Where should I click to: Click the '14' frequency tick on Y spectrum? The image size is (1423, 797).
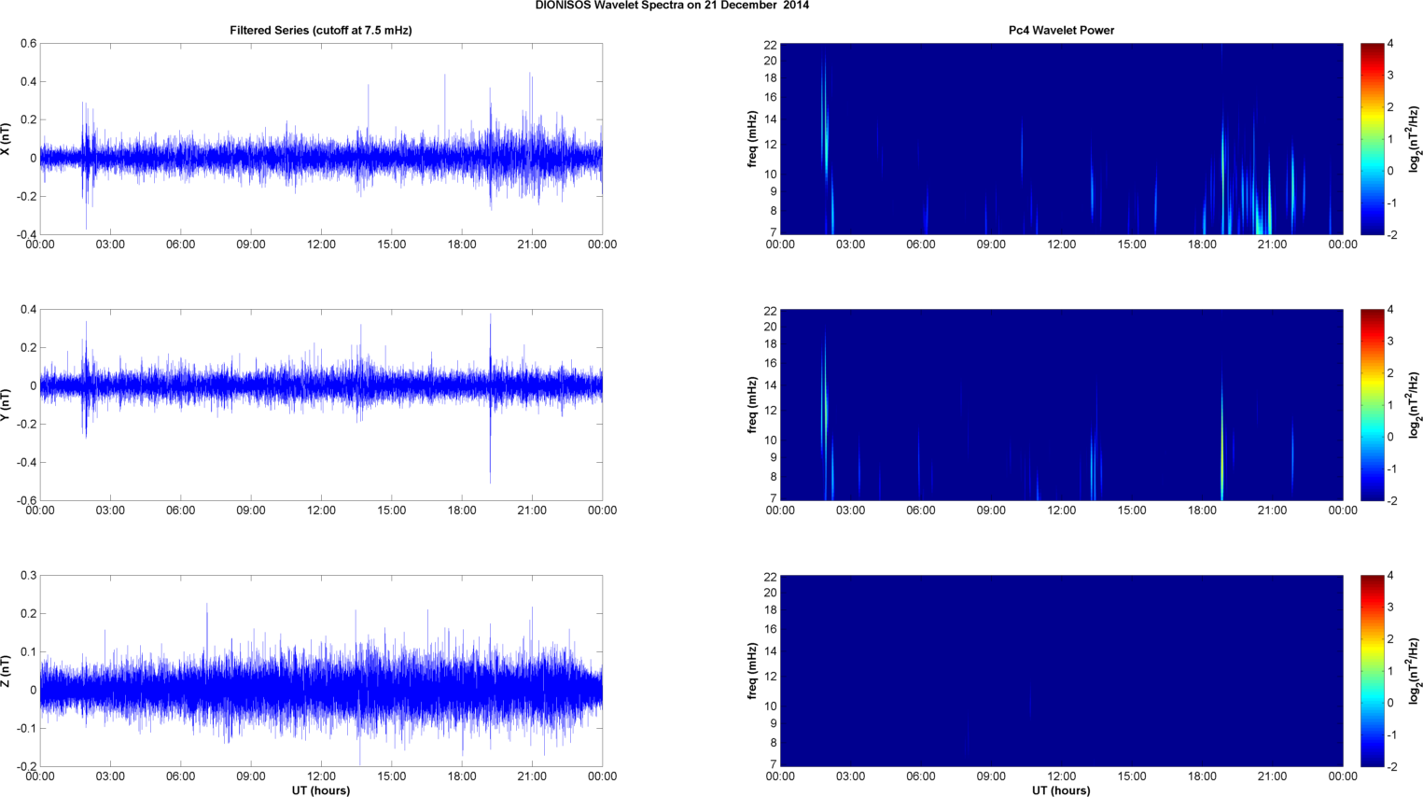pos(771,385)
